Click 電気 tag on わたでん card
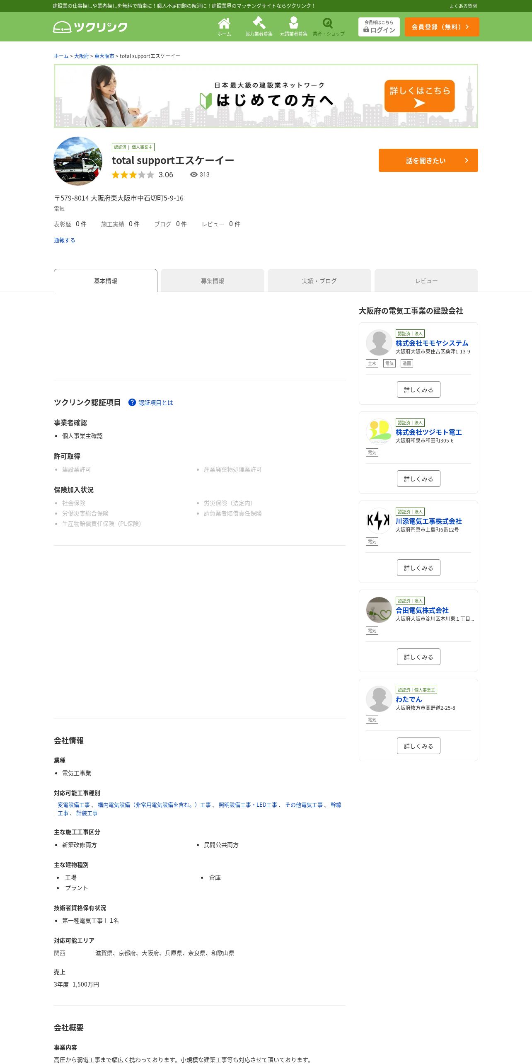 pos(372,720)
